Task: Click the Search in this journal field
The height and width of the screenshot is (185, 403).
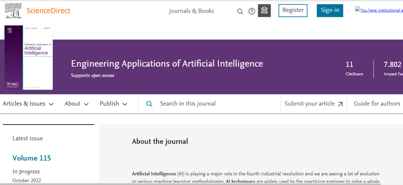Action: click(x=216, y=104)
